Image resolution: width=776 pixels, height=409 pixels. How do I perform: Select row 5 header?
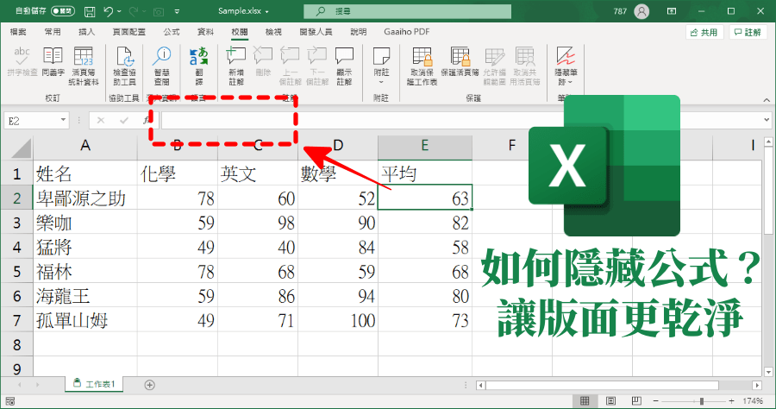[17, 271]
